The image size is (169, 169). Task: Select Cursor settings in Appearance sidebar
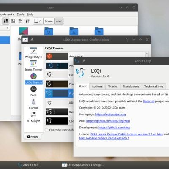33,104
